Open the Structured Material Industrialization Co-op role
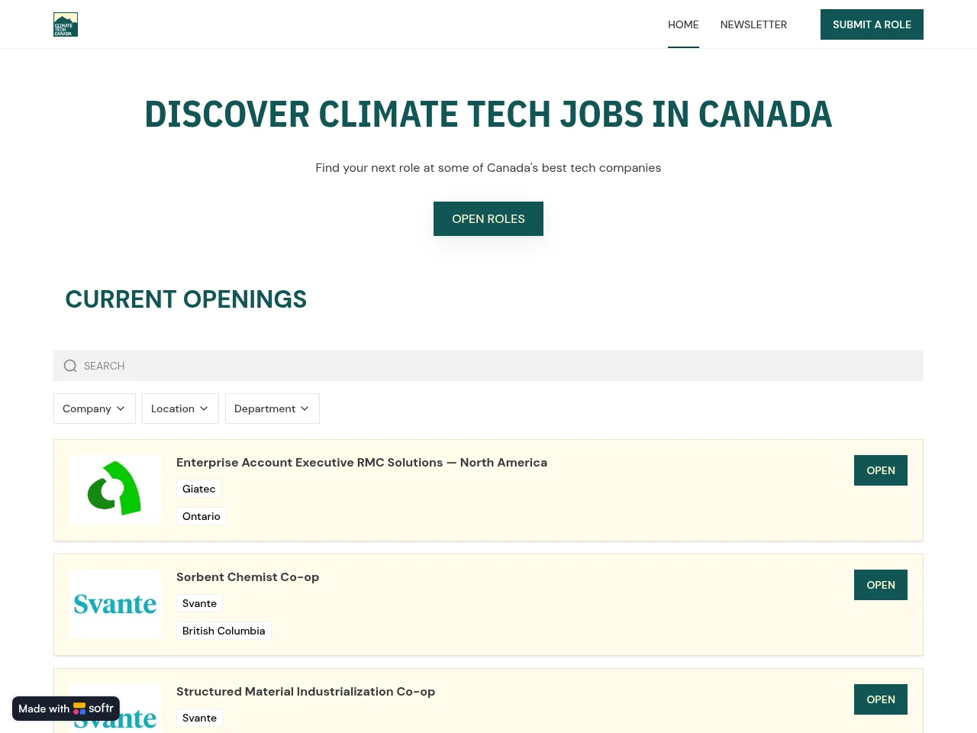This screenshot has height=733, width=977. click(881, 699)
